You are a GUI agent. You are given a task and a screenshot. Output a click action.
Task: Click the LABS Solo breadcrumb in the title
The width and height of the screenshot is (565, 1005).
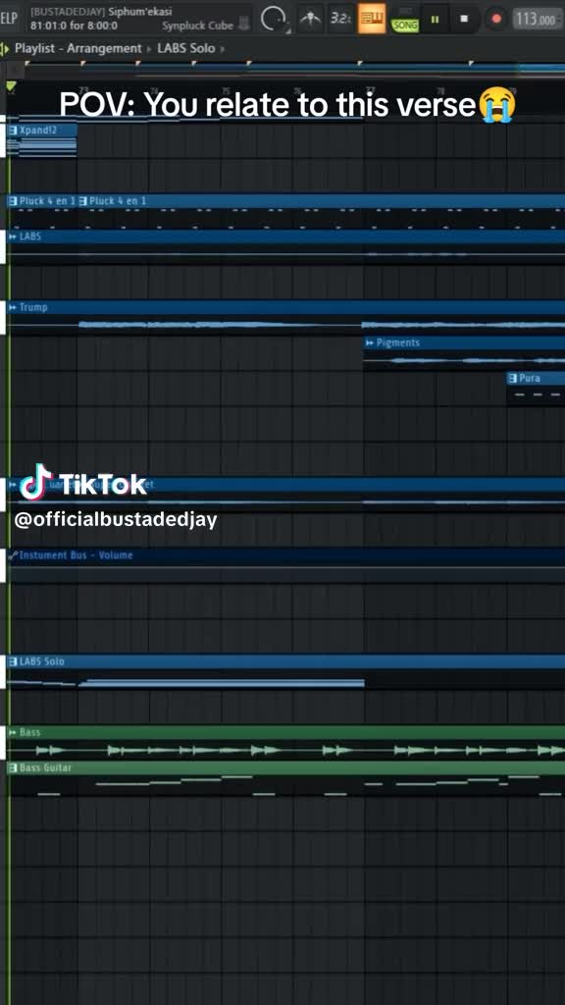185,48
